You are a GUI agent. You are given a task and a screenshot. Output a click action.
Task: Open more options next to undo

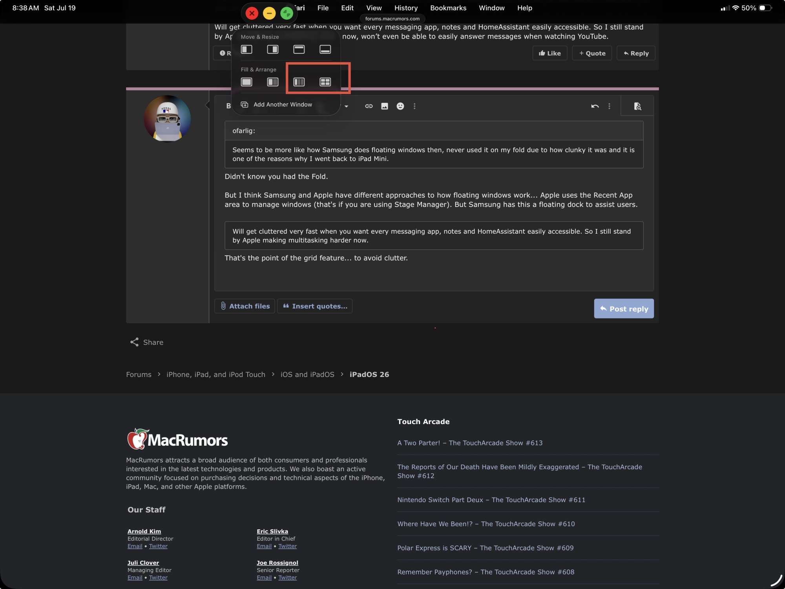(x=609, y=106)
